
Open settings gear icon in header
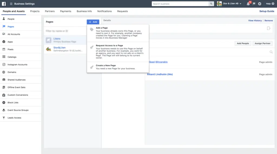(x=260, y=4)
